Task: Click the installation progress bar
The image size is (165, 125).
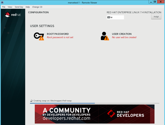Action: coord(94,103)
